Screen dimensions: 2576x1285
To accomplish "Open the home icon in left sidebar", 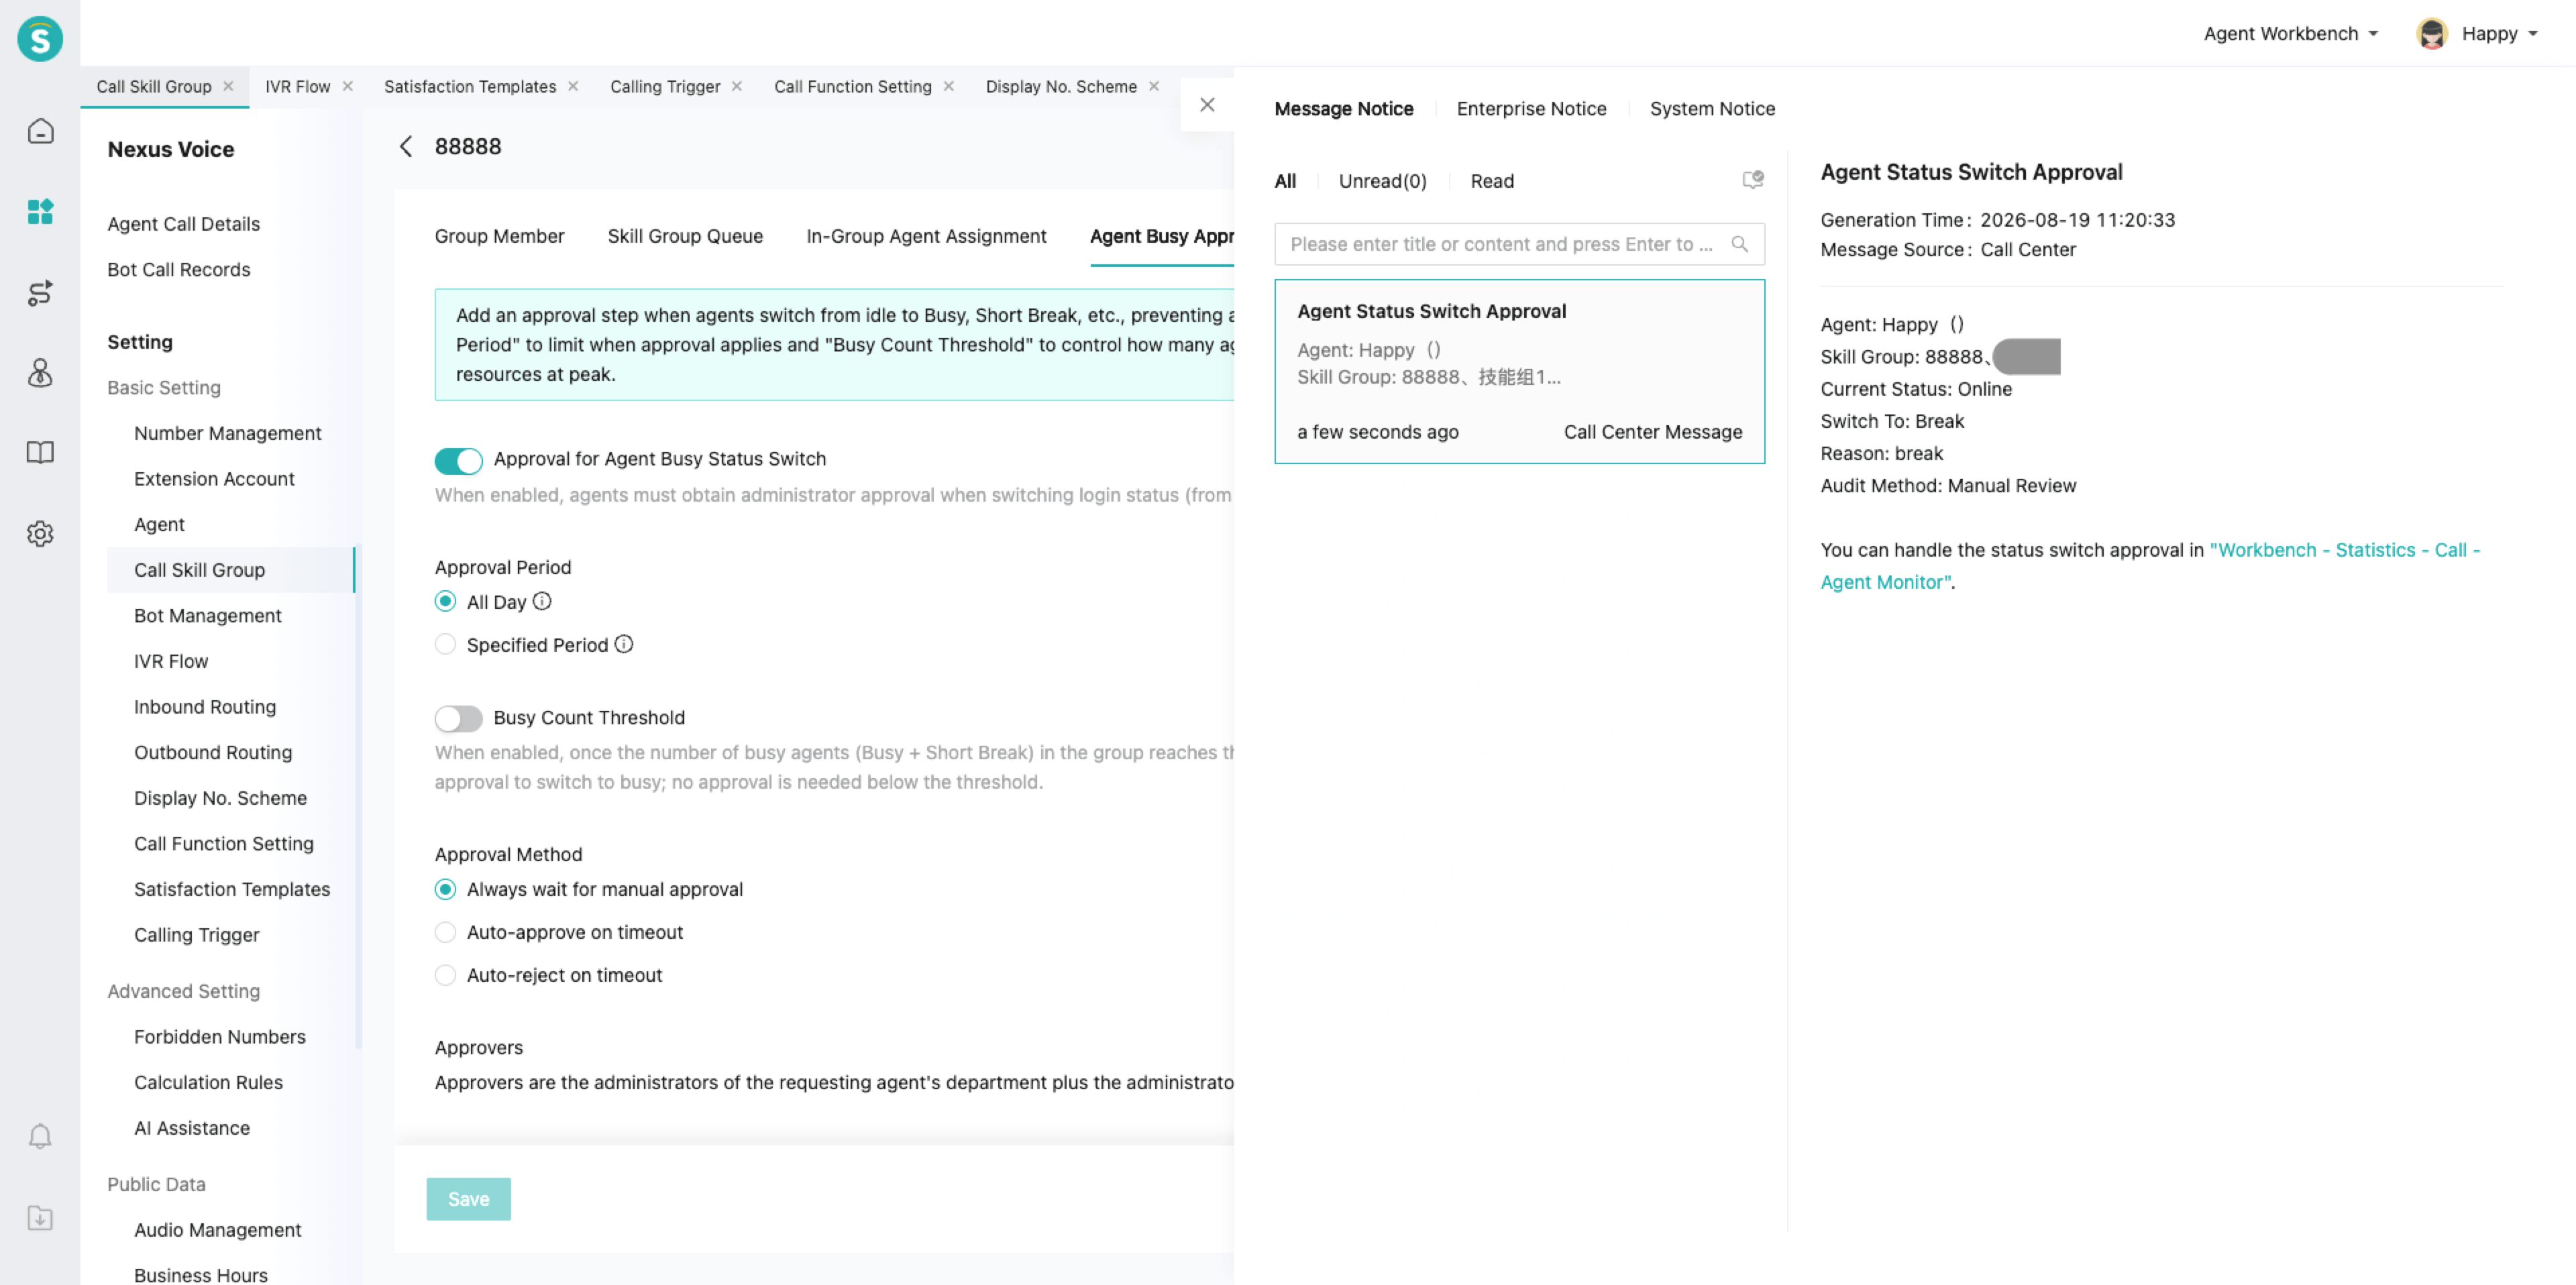I will [40, 131].
